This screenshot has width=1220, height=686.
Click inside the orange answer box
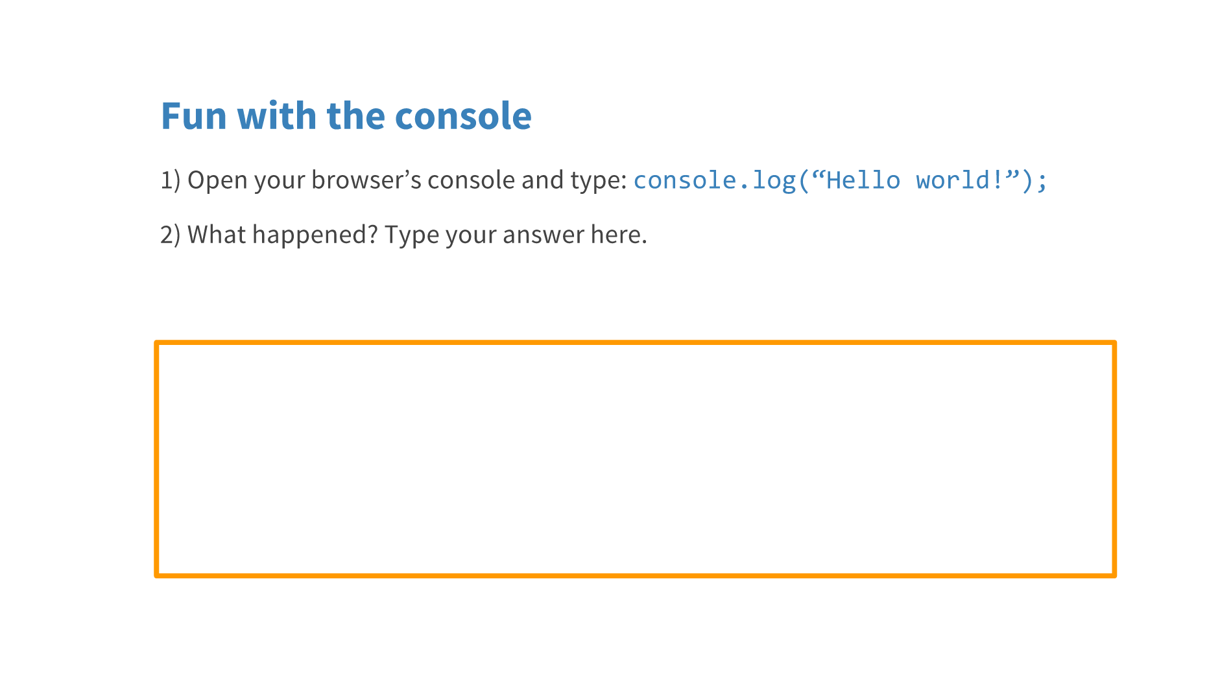point(634,459)
